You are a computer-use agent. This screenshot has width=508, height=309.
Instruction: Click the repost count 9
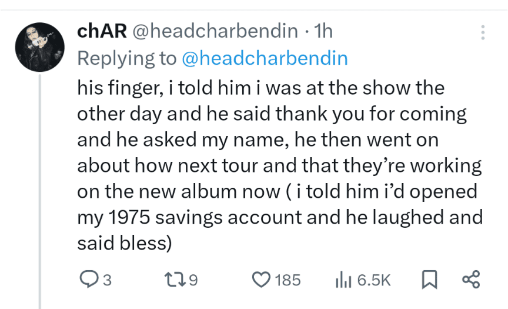coord(193,280)
